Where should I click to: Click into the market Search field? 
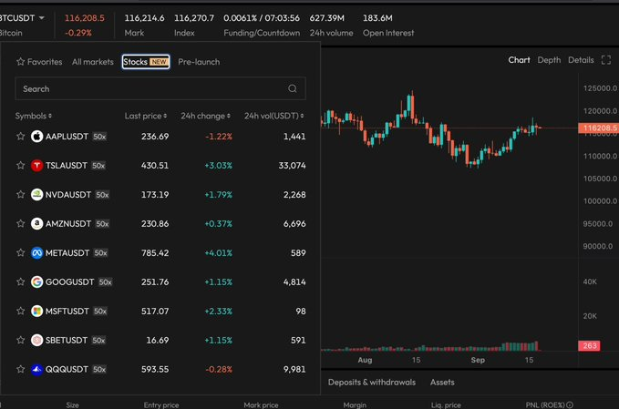160,88
